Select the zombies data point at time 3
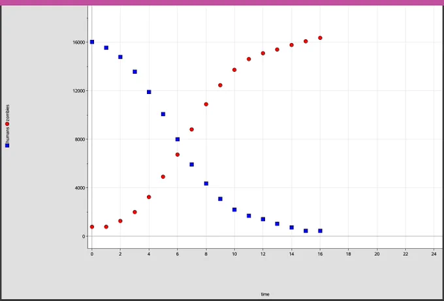 [x=135, y=212]
